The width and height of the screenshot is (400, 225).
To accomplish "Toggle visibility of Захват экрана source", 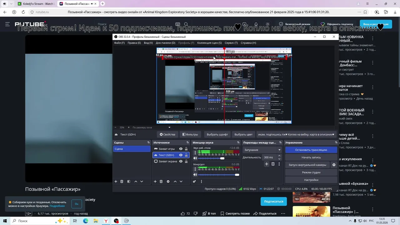I will [181, 161].
